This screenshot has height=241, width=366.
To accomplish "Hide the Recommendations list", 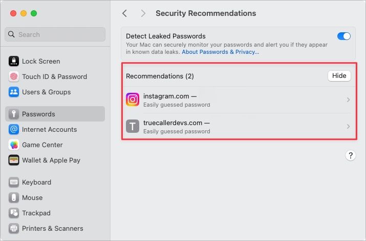I will click(339, 76).
